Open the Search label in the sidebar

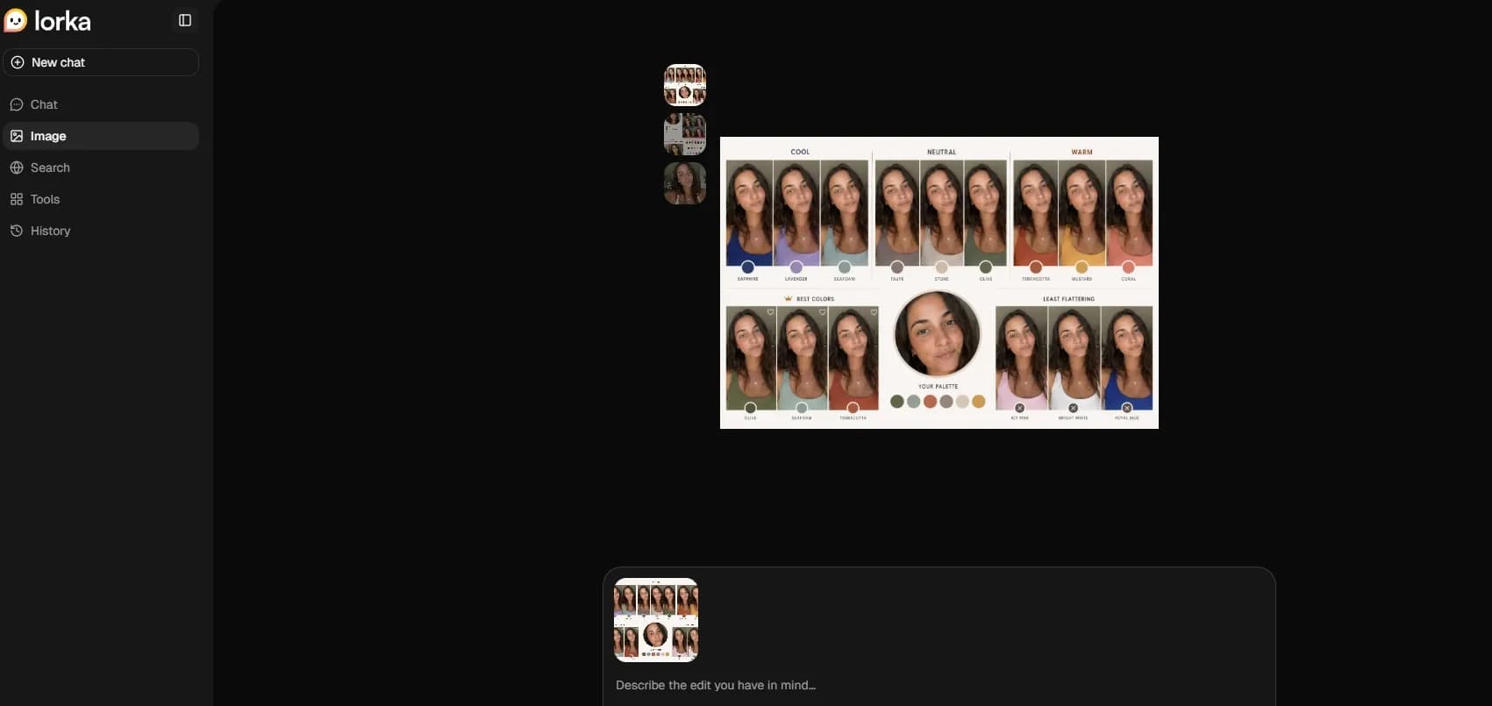pyautogui.click(x=50, y=168)
